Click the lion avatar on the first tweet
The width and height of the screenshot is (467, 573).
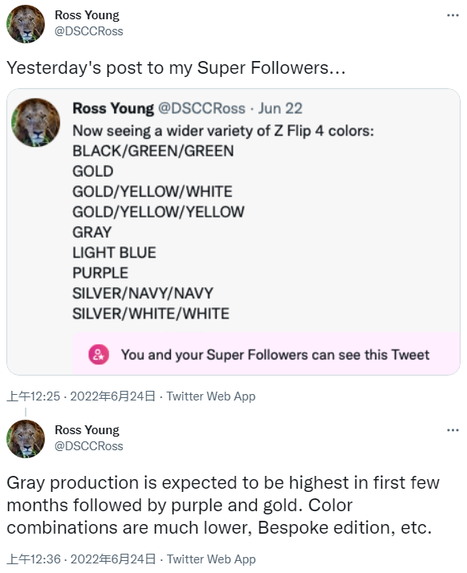(26, 24)
